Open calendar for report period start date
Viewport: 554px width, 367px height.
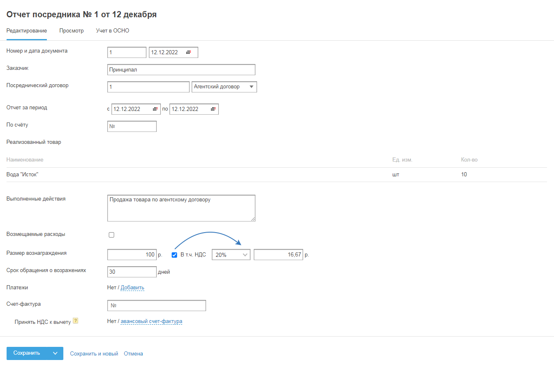click(x=155, y=109)
